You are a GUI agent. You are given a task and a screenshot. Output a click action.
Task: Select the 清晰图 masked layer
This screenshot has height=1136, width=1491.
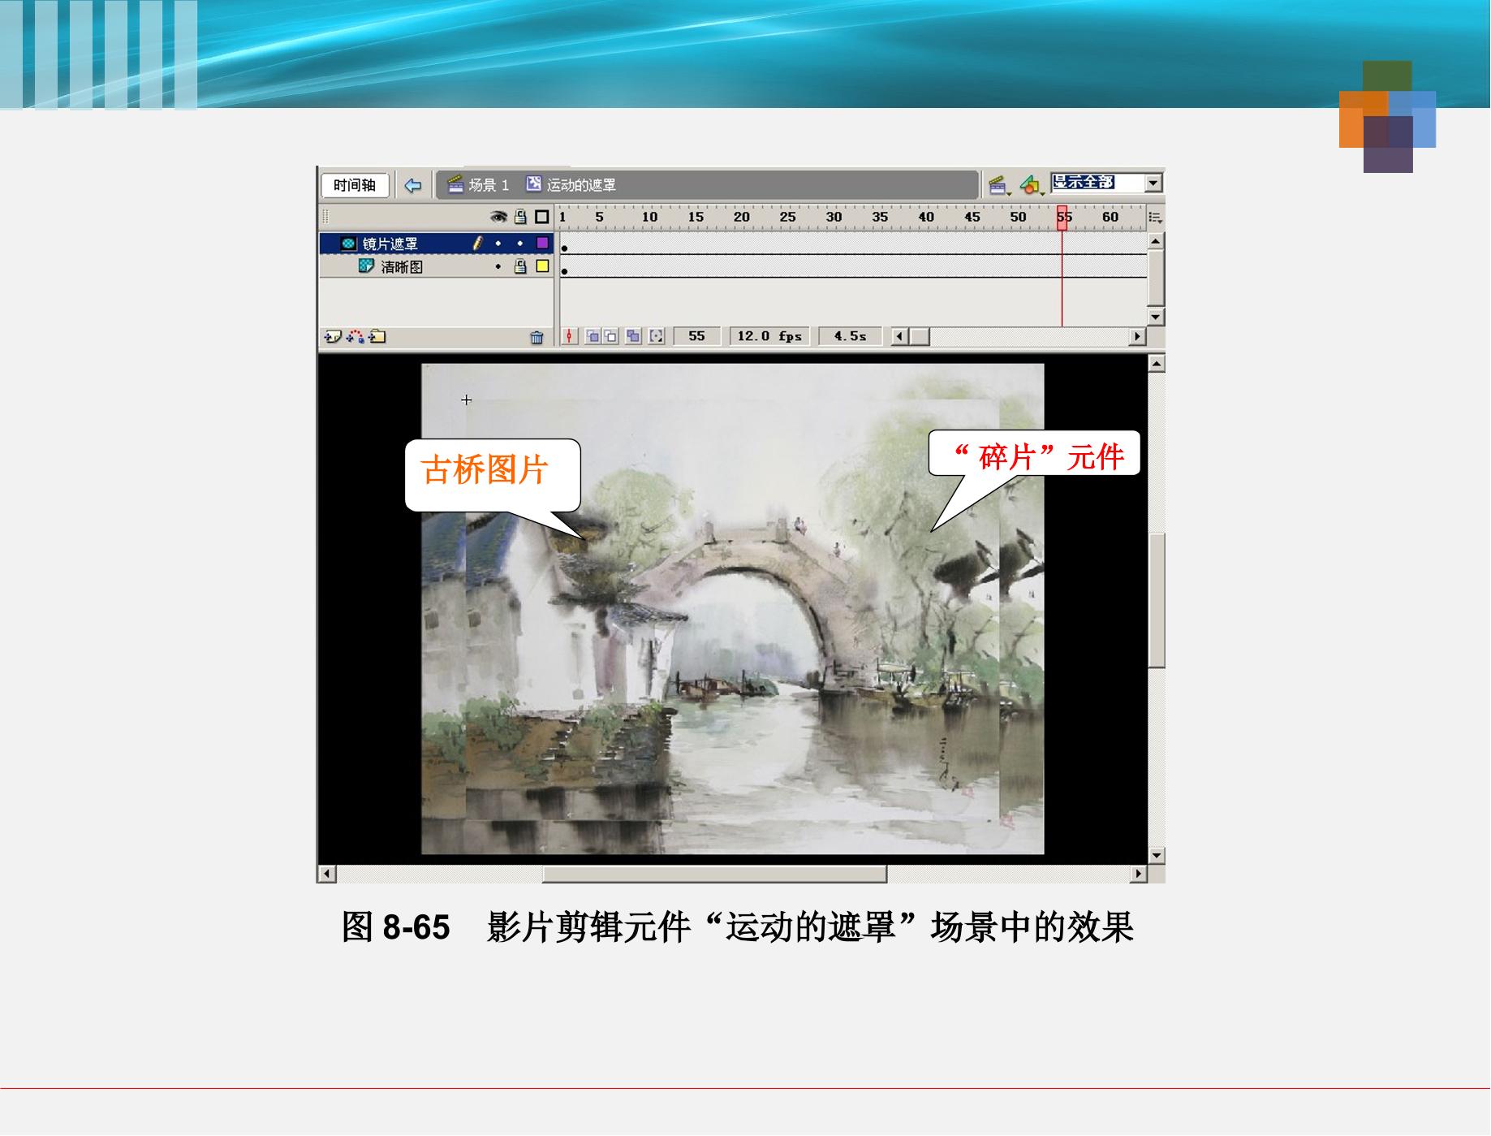[436, 266]
